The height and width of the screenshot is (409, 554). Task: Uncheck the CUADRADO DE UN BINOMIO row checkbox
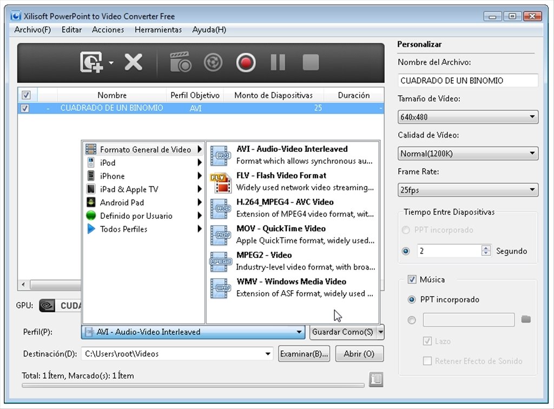[25, 108]
